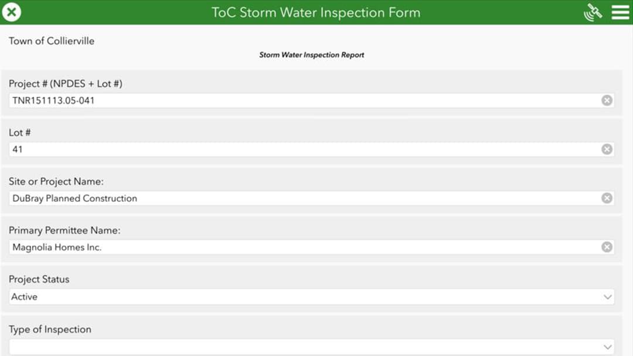The width and height of the screenshot is (633, 356).
Task: Click the ToC Storm Water Inspection Form title
Action: coord(316,12)
